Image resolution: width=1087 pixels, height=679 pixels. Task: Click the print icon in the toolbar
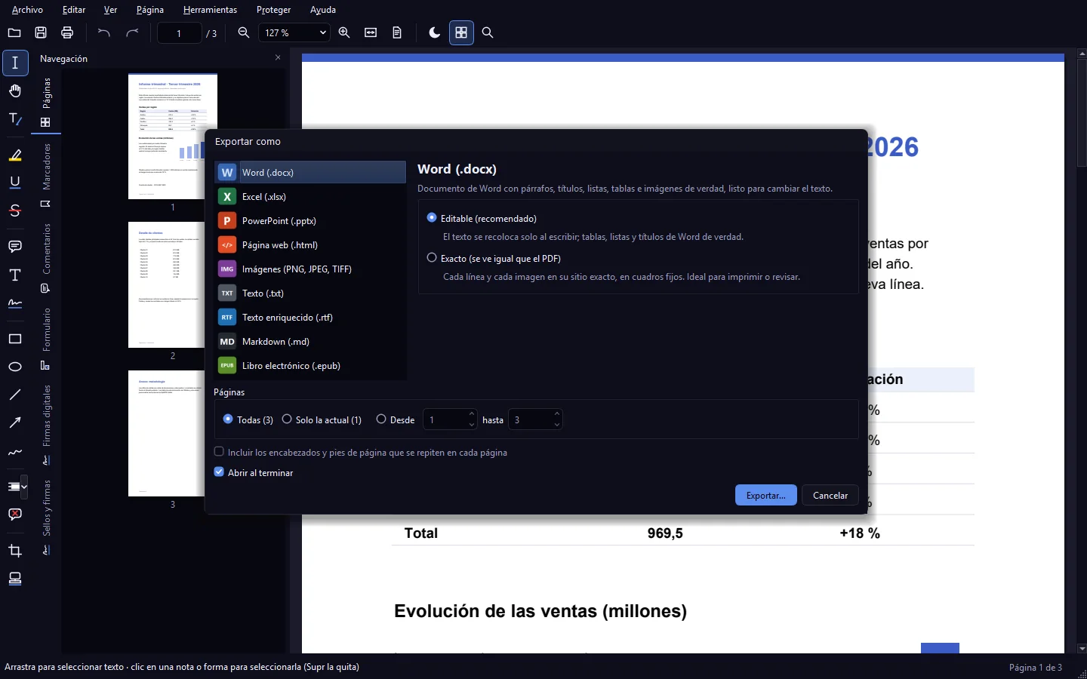67,32
